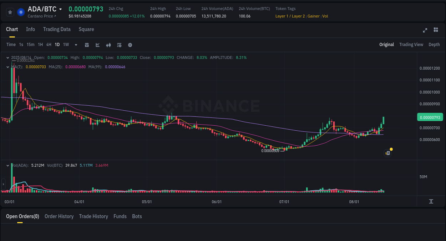Open the Order History tab
446x241 pixels.
tap(59, 216)
